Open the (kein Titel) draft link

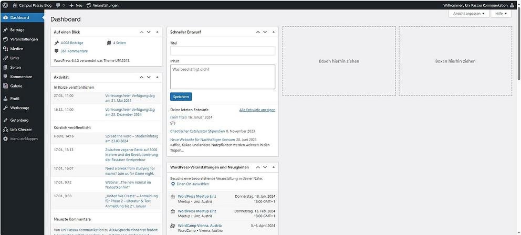click(179, 117)
